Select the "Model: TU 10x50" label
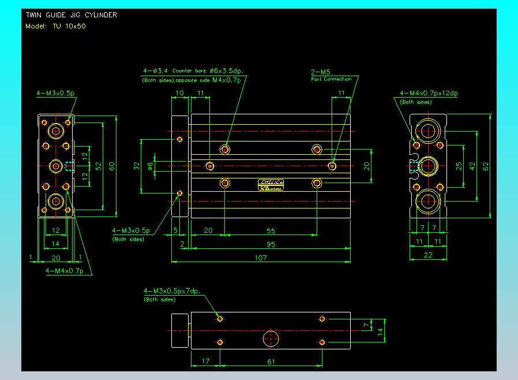This screenshot has width=518, height=380. [55, 26]
